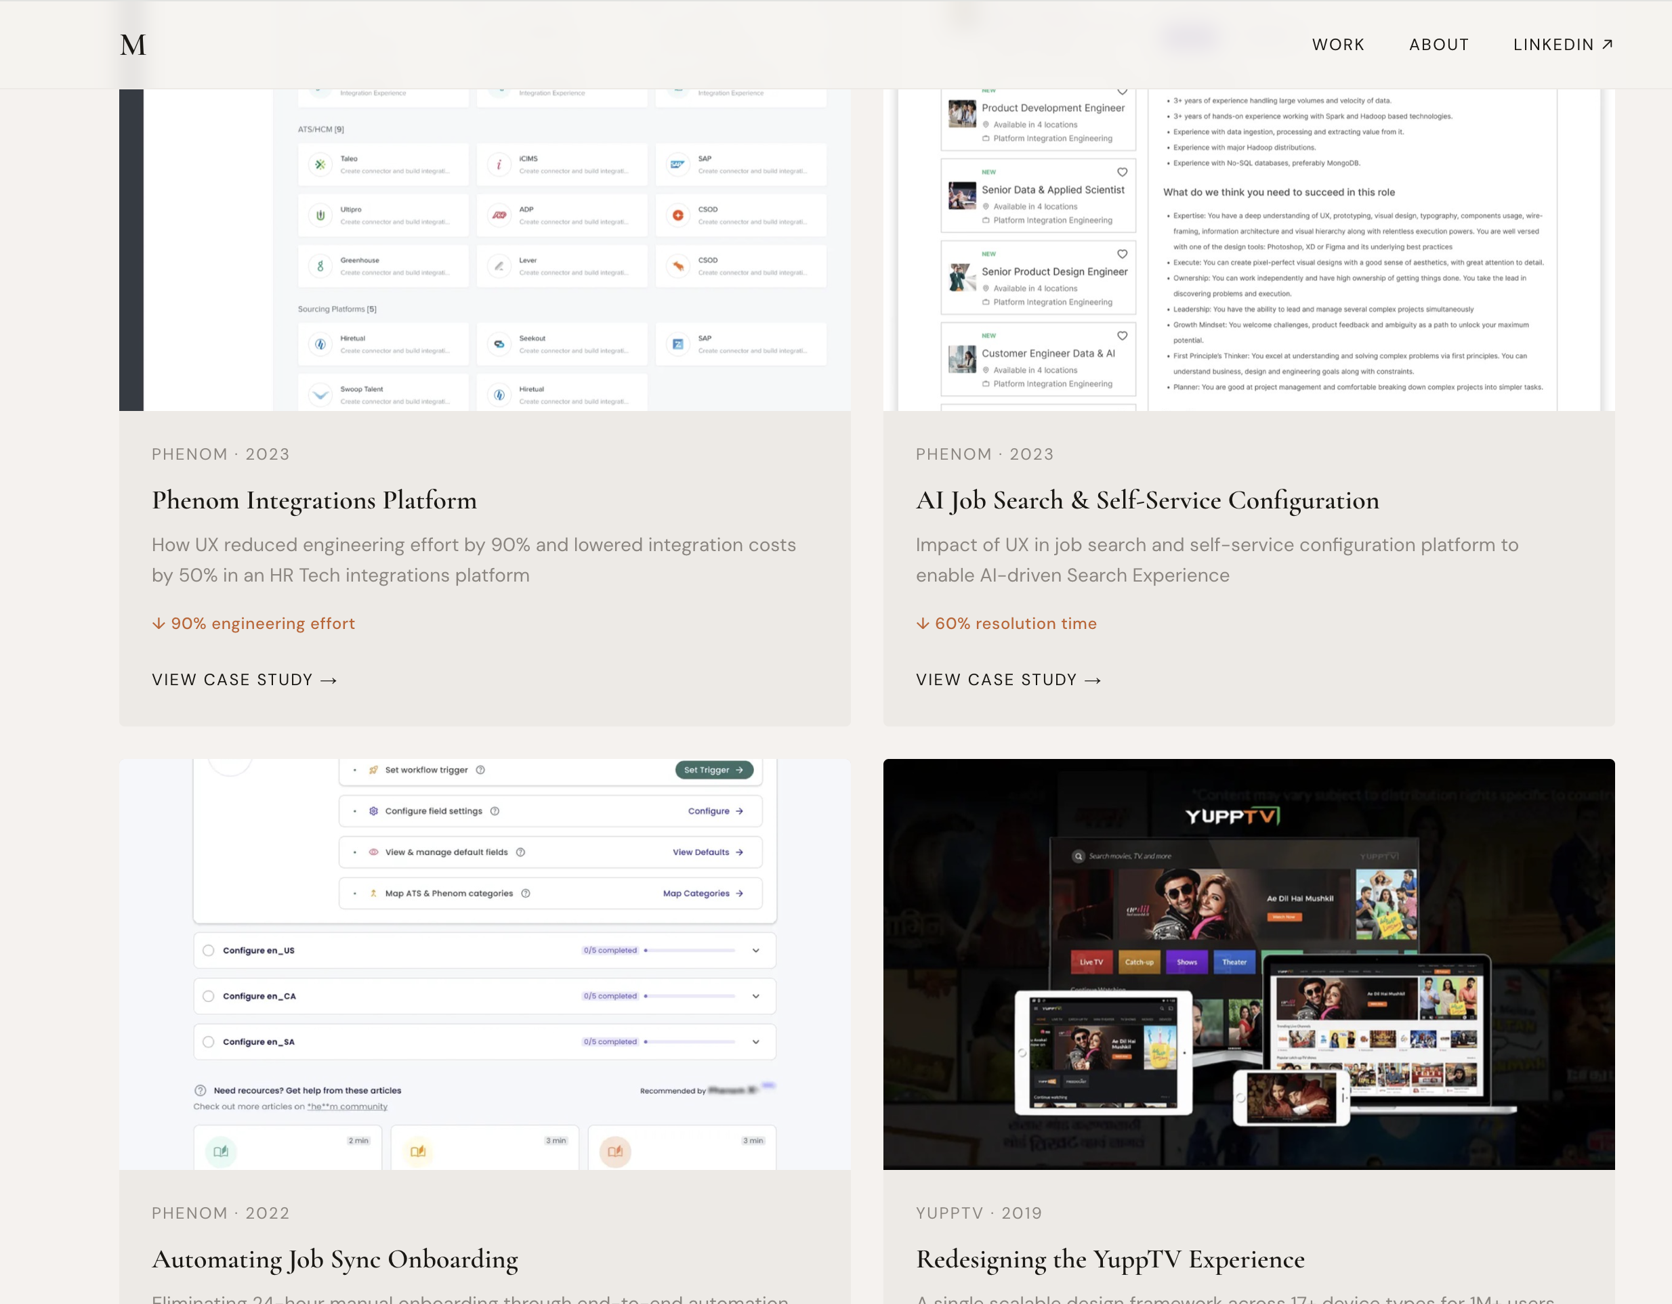Viewport: 1672px width, 1304px height.
Task: Click the Ultipro connector icon
Action: click(x=320, y=215)
